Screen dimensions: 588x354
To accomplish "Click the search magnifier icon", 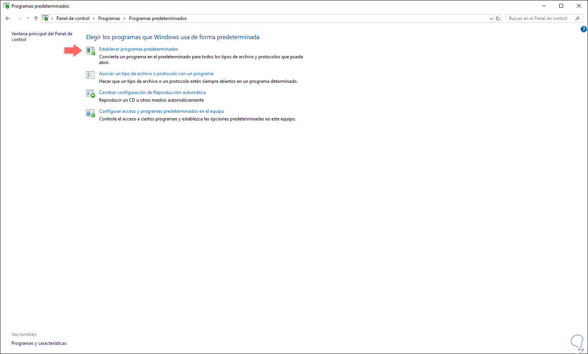I will pyautogui.click(x=577, y=18).
